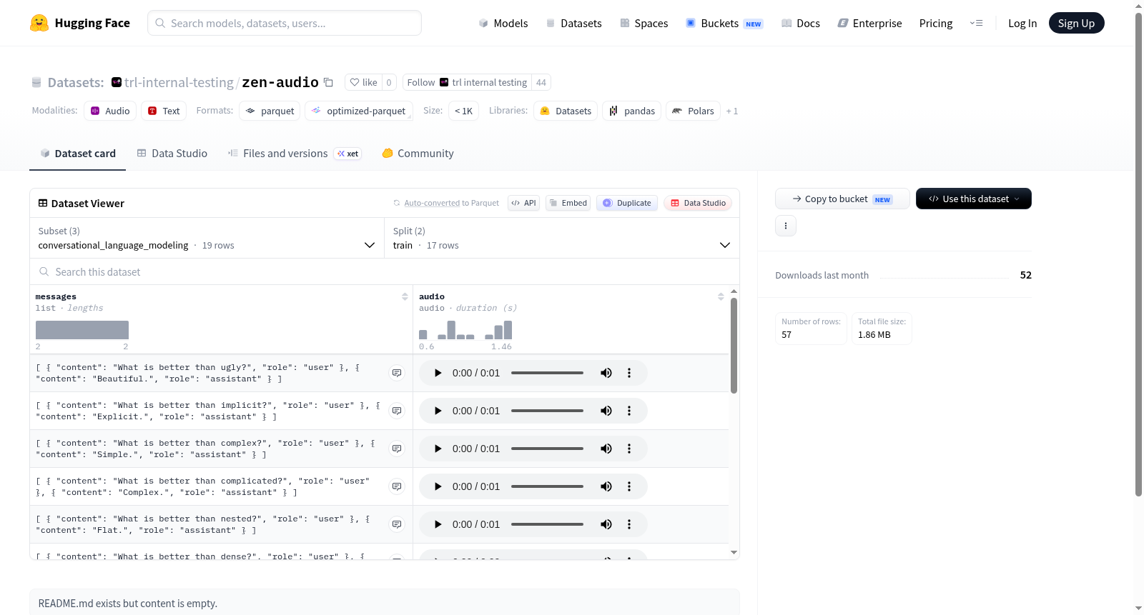Image resolution: width=1144 pixels, height=615 pixels.
Task: Open conversation view icon for implicit row
Action: coord(397,411)
